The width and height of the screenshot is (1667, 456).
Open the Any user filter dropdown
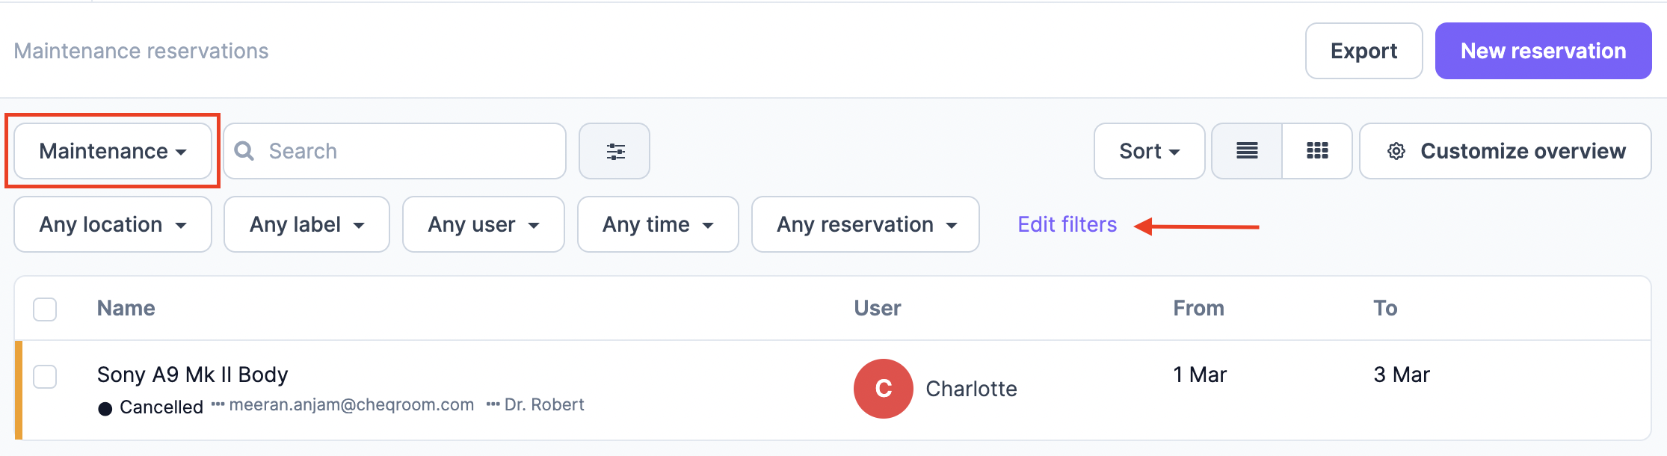[x=484, y=224]
